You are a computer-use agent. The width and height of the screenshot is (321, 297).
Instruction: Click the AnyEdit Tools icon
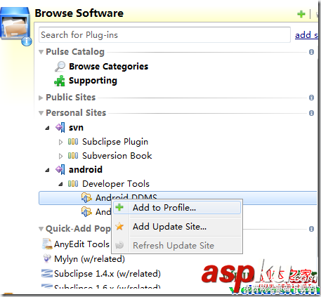(x=47, y=244)
